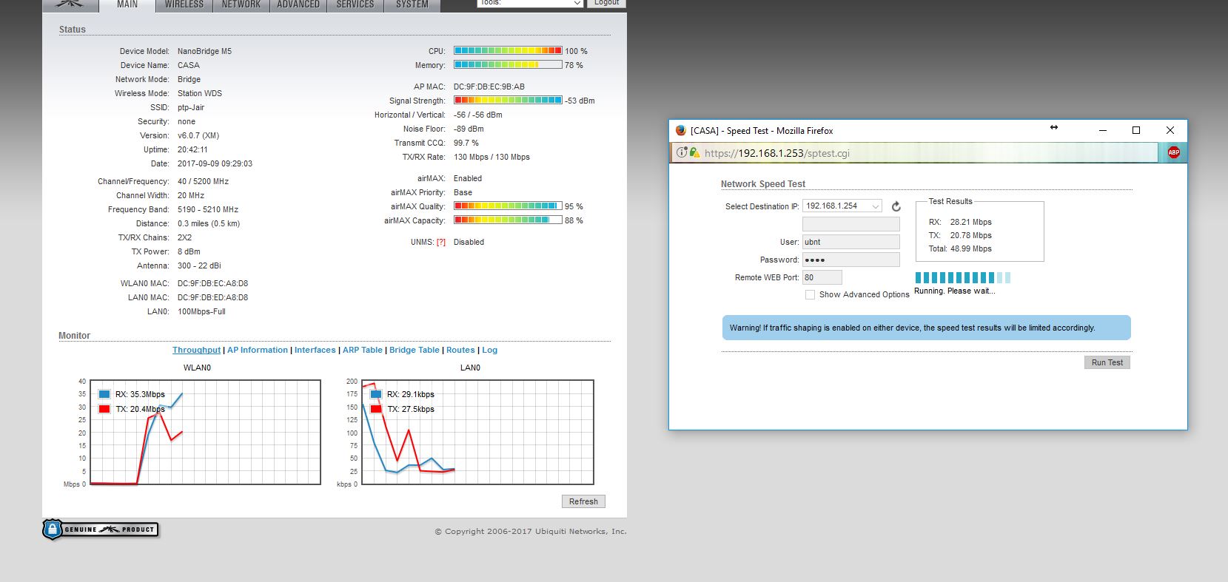Screen dimensions: 1228x582
Task: Click the LAN0 throughput graph
Action: coord(477,433)
